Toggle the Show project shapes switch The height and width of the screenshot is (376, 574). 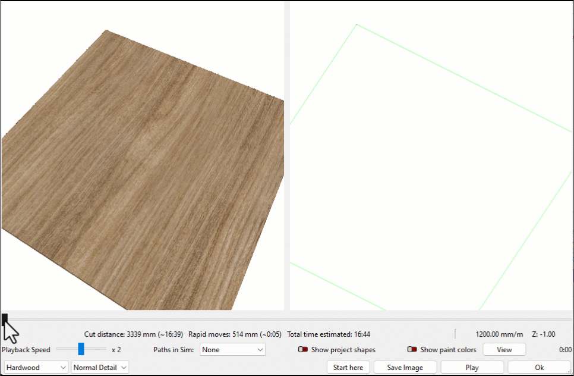(303, 350)
